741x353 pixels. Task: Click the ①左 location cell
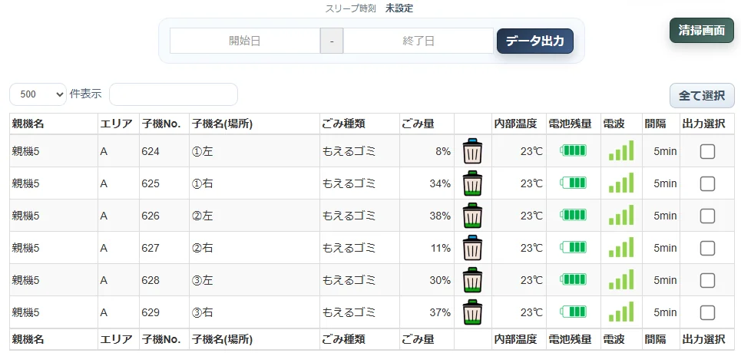[x=255, y=151]
